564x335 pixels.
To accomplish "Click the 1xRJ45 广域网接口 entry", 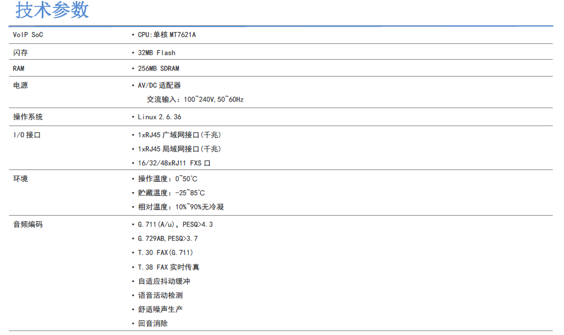I will 179,135.
